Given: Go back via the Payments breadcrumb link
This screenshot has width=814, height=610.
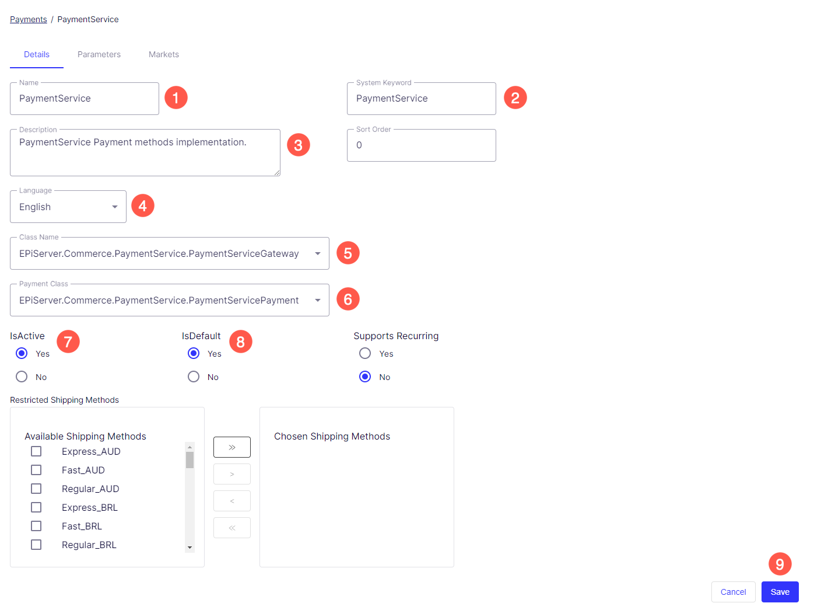Looking at the screenshot, I should (x=29, y=19).
